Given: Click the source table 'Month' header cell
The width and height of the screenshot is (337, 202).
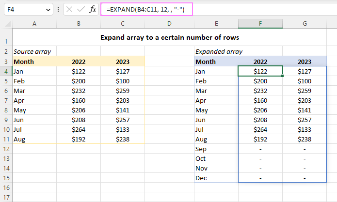Looking at the screenshot, I should coord(34,62).
